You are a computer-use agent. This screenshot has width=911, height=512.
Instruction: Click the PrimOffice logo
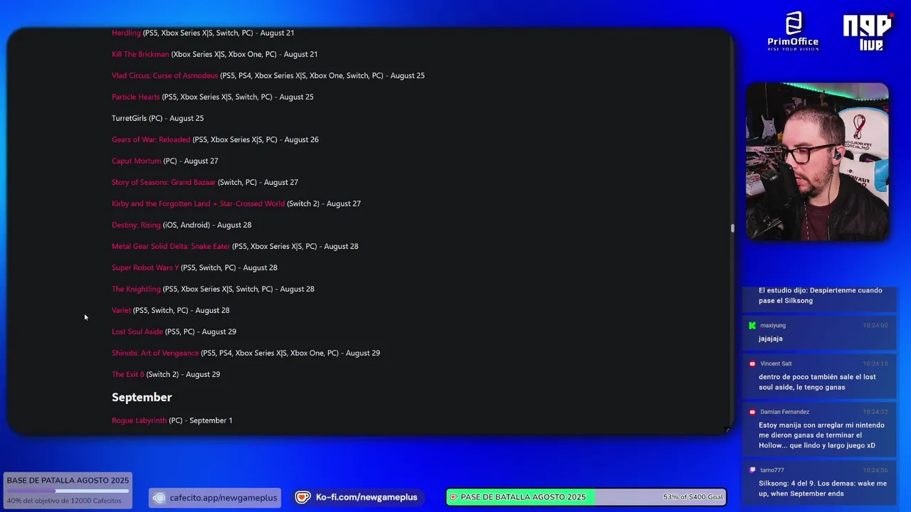point(793,31)
